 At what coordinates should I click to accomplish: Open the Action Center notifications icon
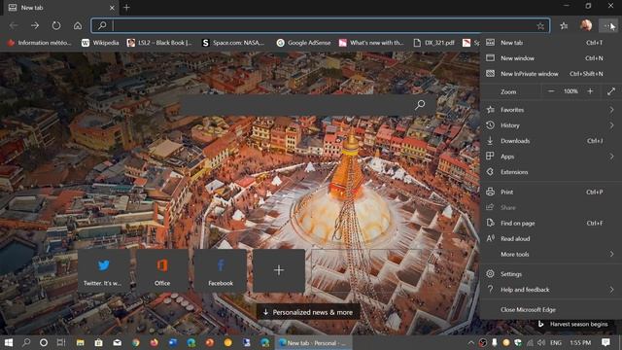pos(605,342)
